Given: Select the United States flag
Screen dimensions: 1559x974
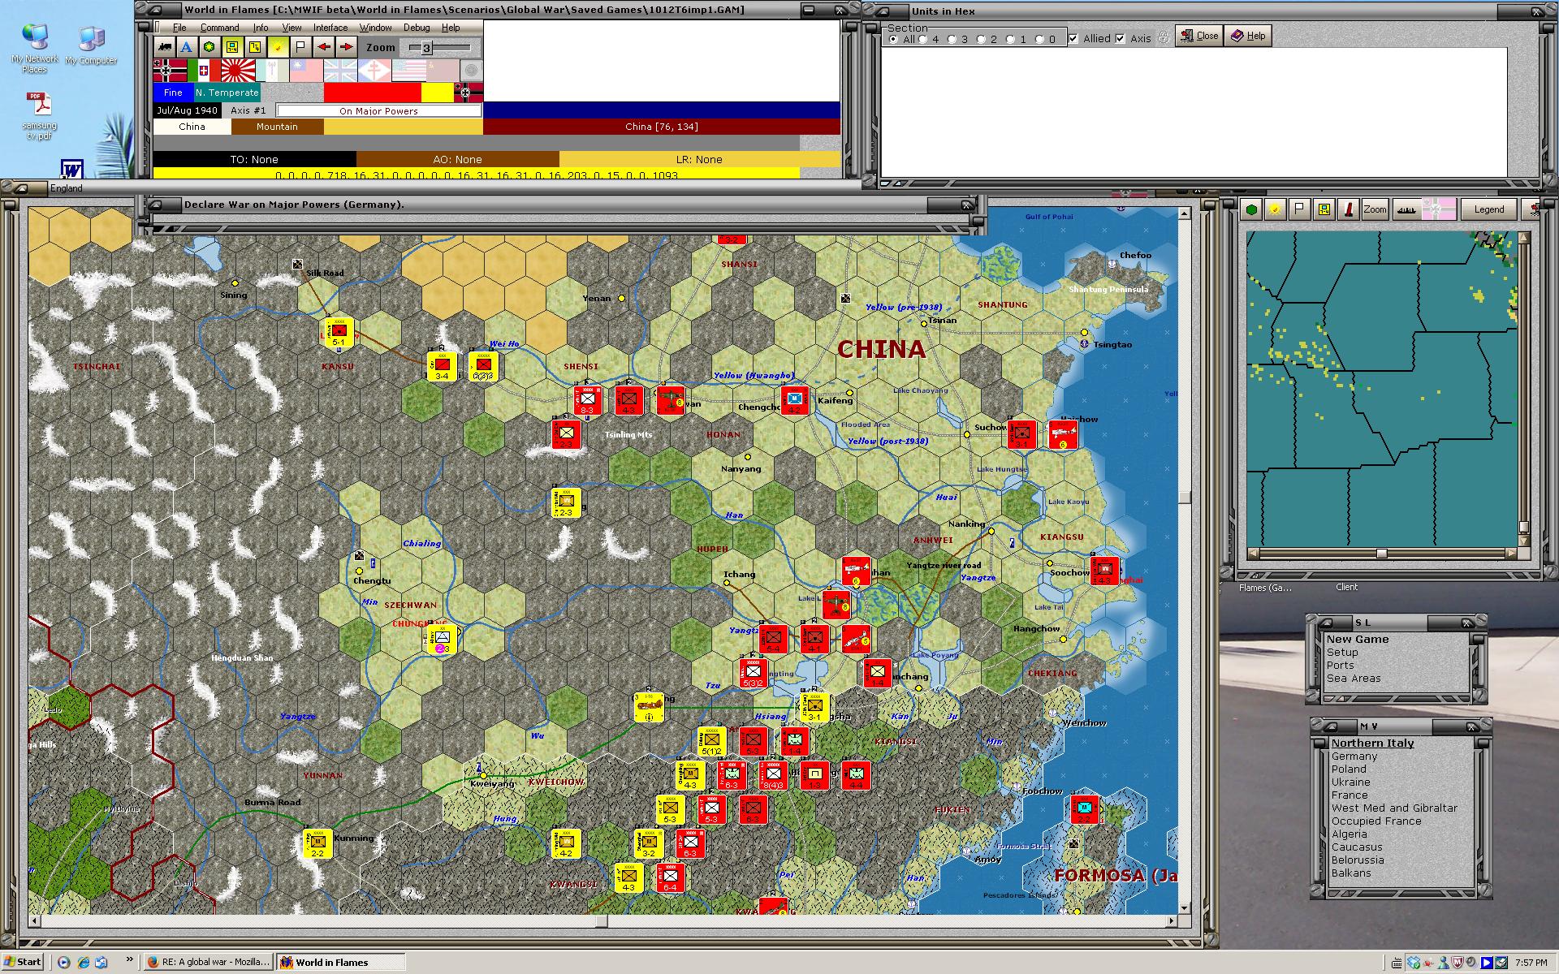Looking at the screenshot, I should coord(408,71).
